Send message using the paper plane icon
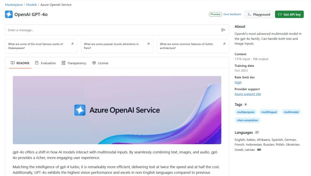This screenshot has width=311, height=176. coord(223,30)
